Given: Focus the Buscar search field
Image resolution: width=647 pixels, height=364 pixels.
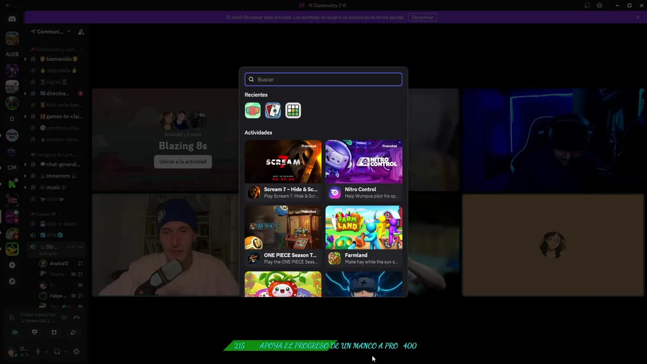Looking at the screenshot, I should (323, 79).
